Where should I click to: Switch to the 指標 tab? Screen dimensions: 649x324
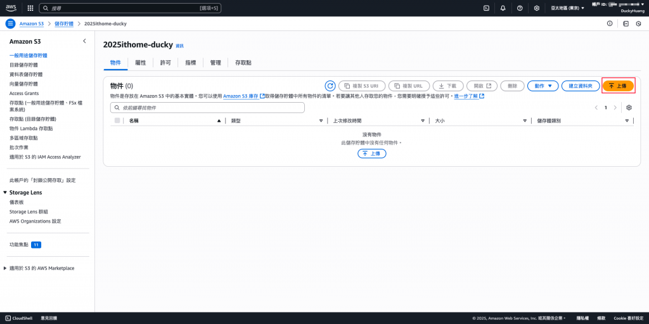191,63
